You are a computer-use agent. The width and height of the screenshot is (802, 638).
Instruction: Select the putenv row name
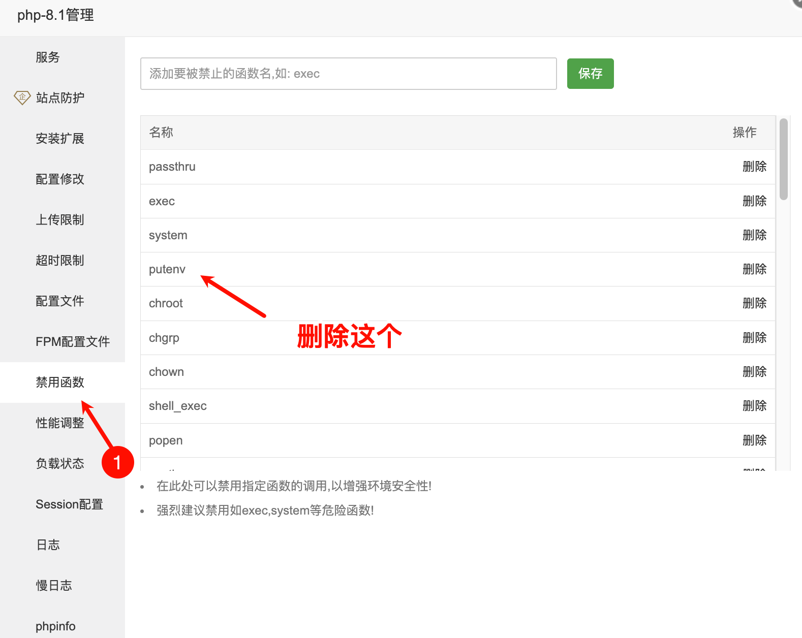(167, 269)
